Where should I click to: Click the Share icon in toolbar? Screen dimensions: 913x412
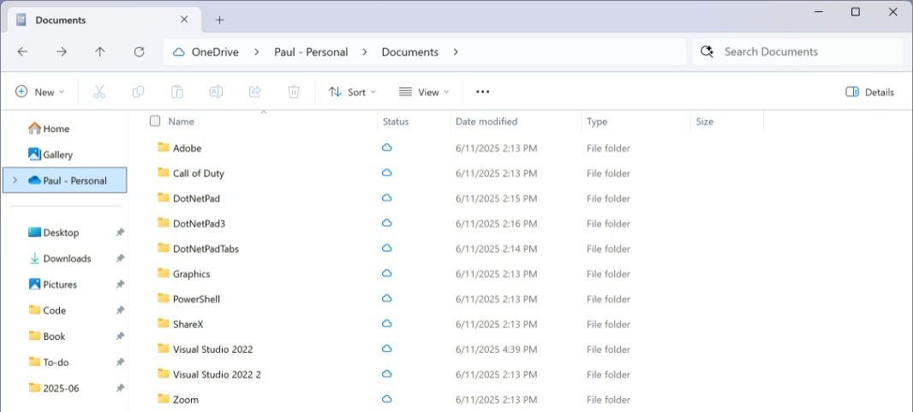click(254, 92)
